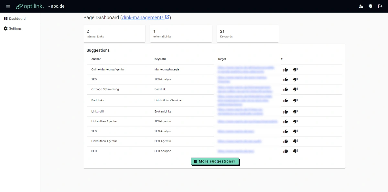Open the hamburger navigation menu

click(8, 6)
